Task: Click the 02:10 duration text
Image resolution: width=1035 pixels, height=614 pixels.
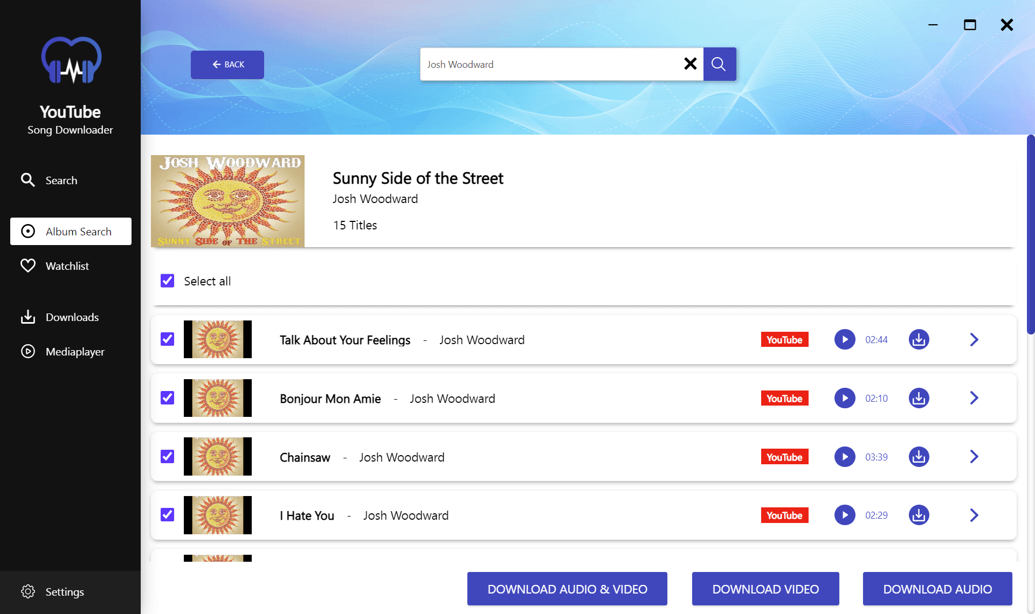Action: click(877, 399)
